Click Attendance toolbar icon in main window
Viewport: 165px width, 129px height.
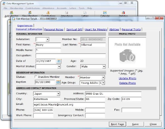click(67, 13)
